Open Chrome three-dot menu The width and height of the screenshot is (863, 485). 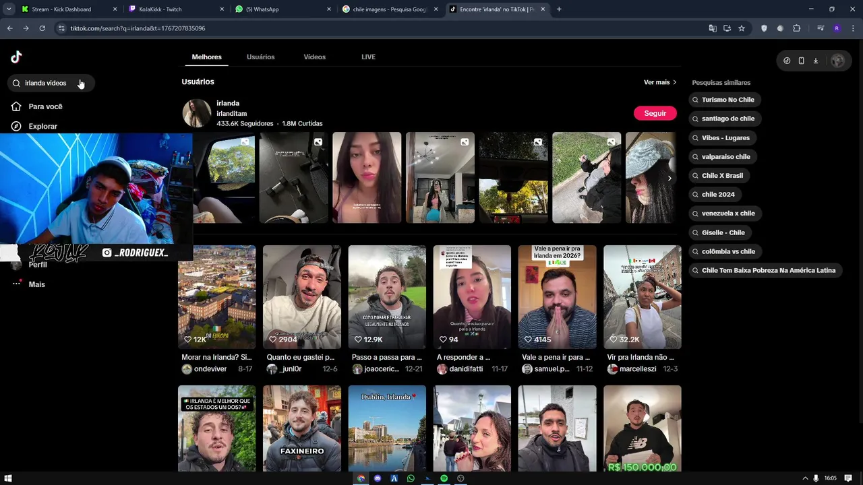tap(853, 28)
